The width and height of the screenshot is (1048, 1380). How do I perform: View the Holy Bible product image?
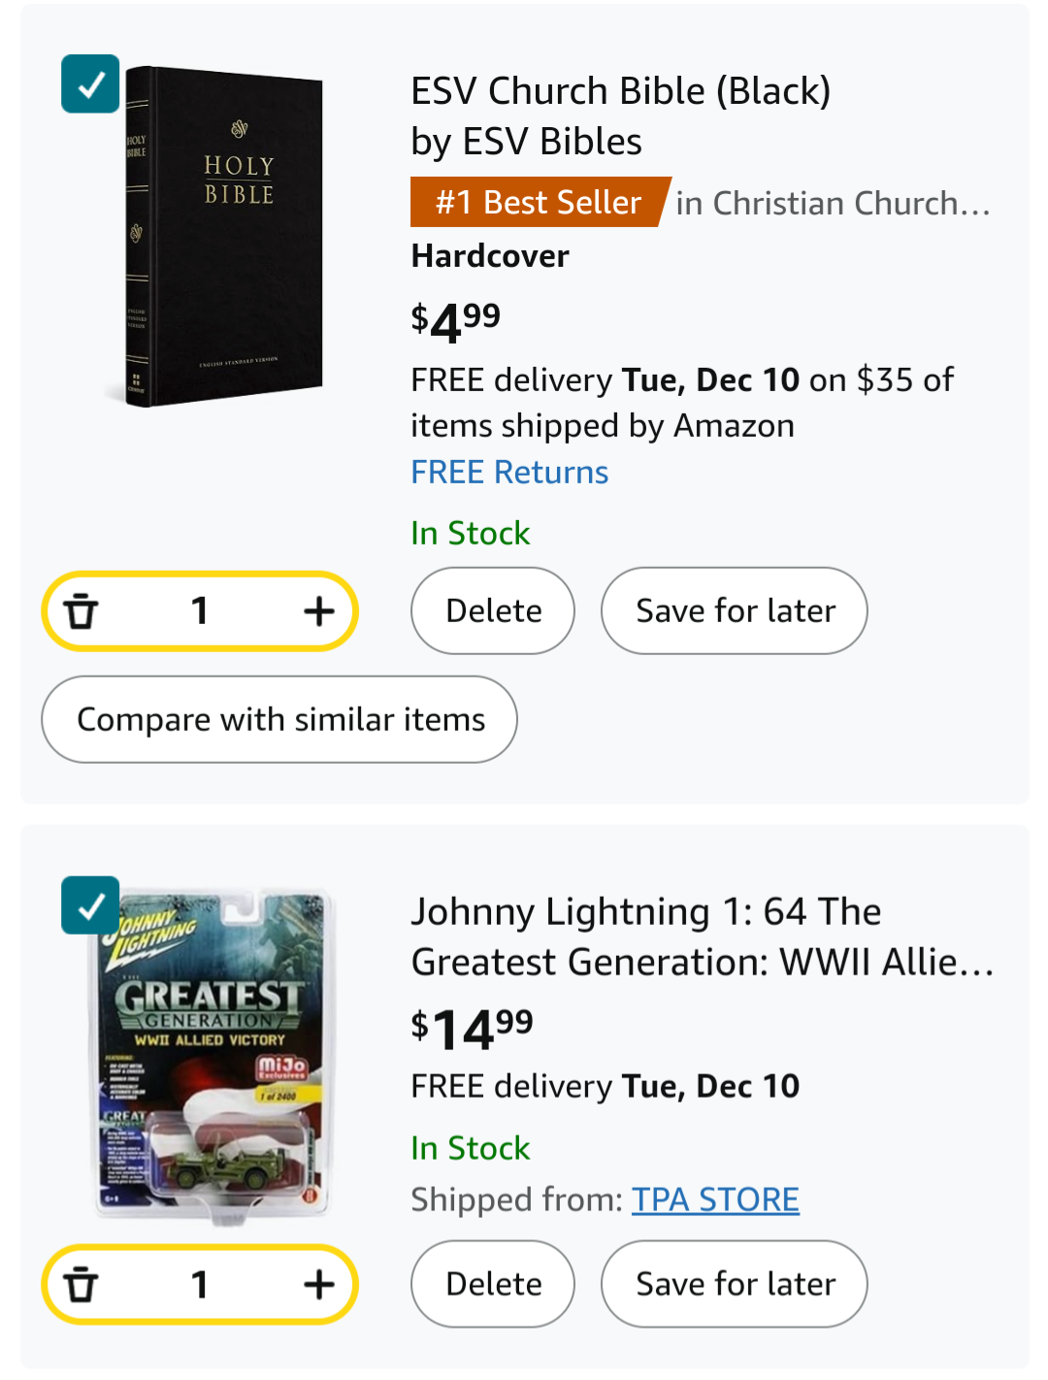coord(214,236)
